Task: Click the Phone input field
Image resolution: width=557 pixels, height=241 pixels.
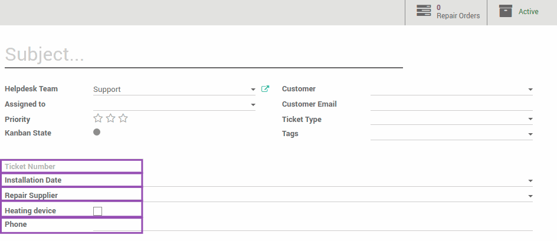Action: [313, 225]
